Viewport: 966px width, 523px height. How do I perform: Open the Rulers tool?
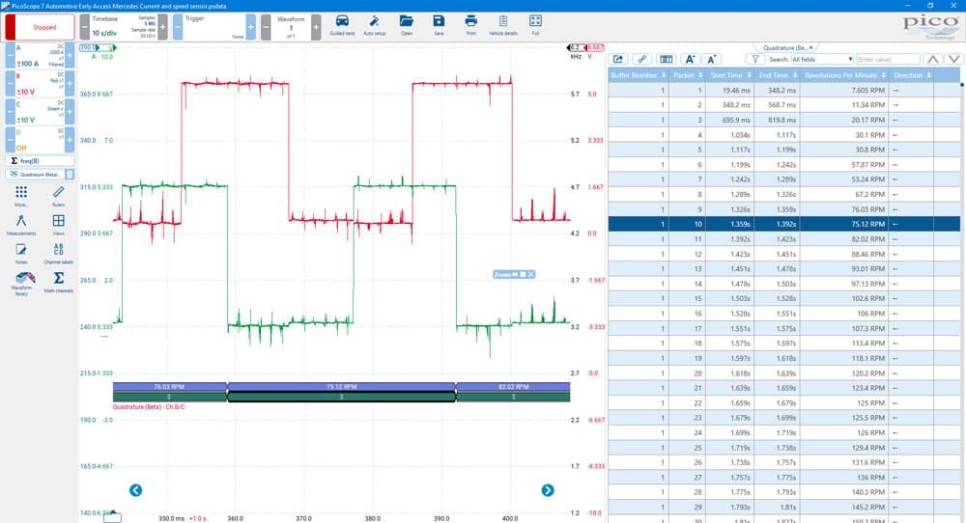tap(59, 196)
